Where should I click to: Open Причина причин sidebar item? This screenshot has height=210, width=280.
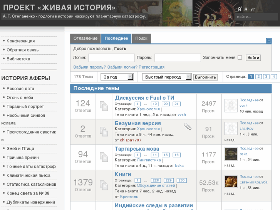tap(22, 158)
